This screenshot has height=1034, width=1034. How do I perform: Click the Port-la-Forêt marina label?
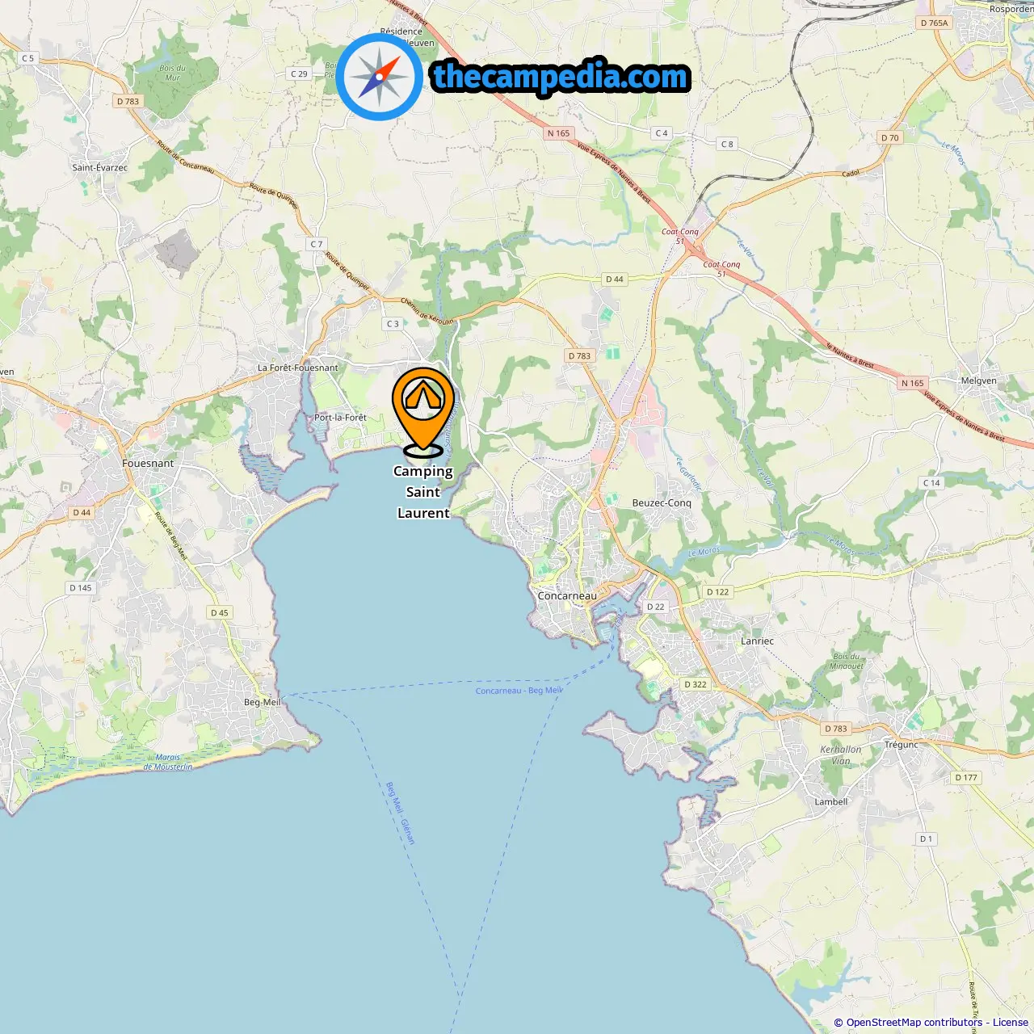point(340,418)
